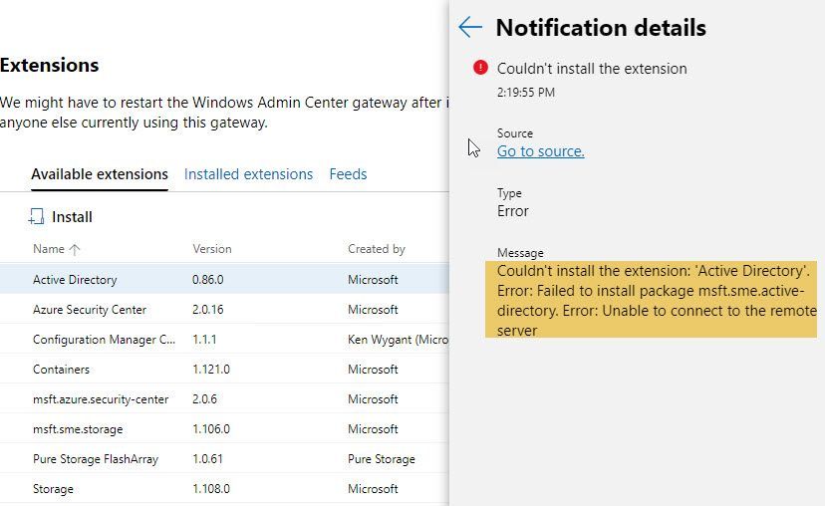825x506 pixels.
Task: Select the Configuration Manager C... row
Action: [x=224, y=340]
